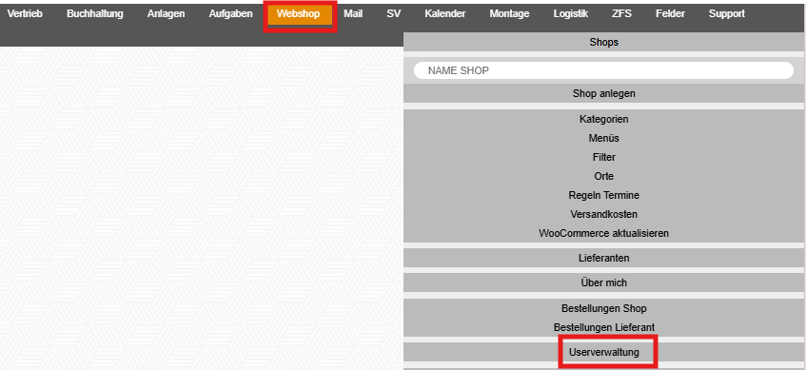Open the Felder menu
The image size is (806, 370).
pos(670,14)
